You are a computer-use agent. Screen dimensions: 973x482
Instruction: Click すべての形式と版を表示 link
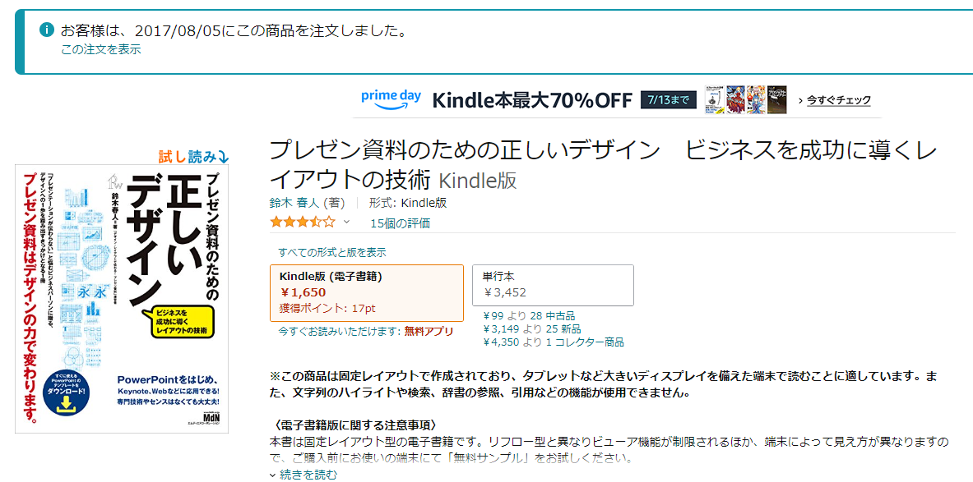(x=331, y=252)
